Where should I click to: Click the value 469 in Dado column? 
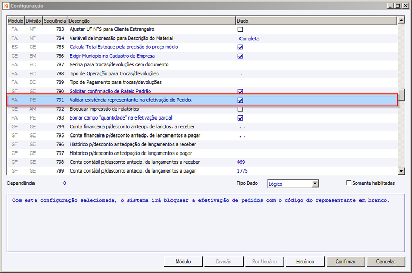(241, 162)
